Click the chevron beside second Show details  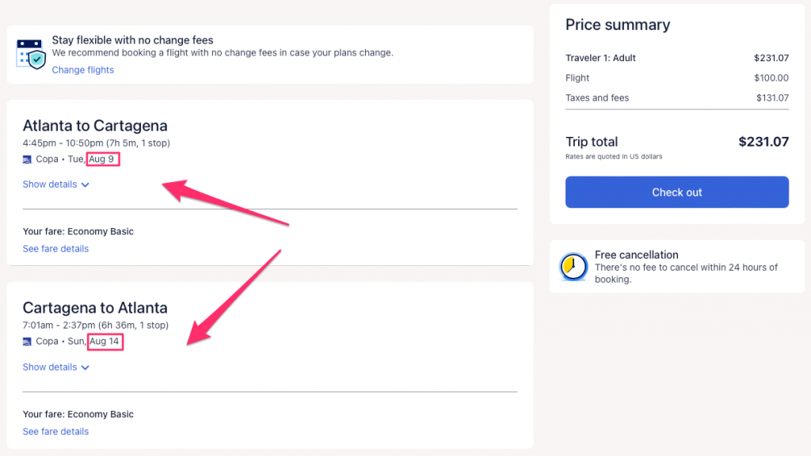pos(86,368)
